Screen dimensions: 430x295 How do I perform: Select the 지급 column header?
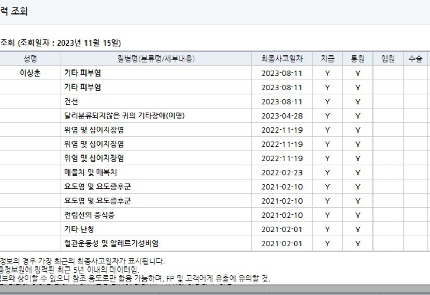[327, 59]
